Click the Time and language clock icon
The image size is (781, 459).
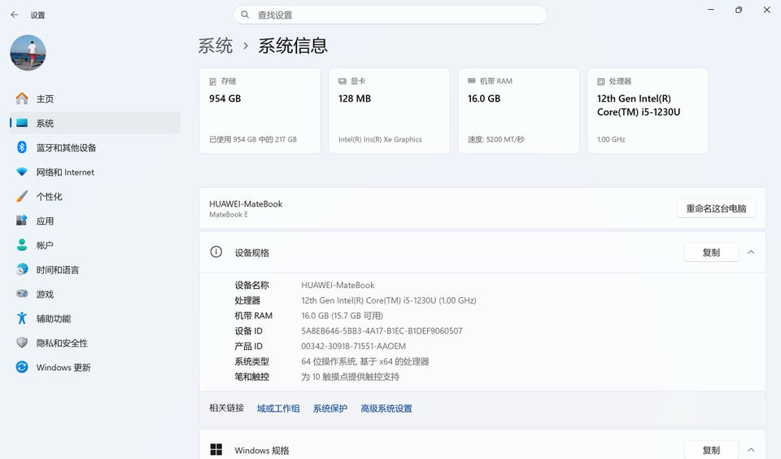(x=22, y=269)
